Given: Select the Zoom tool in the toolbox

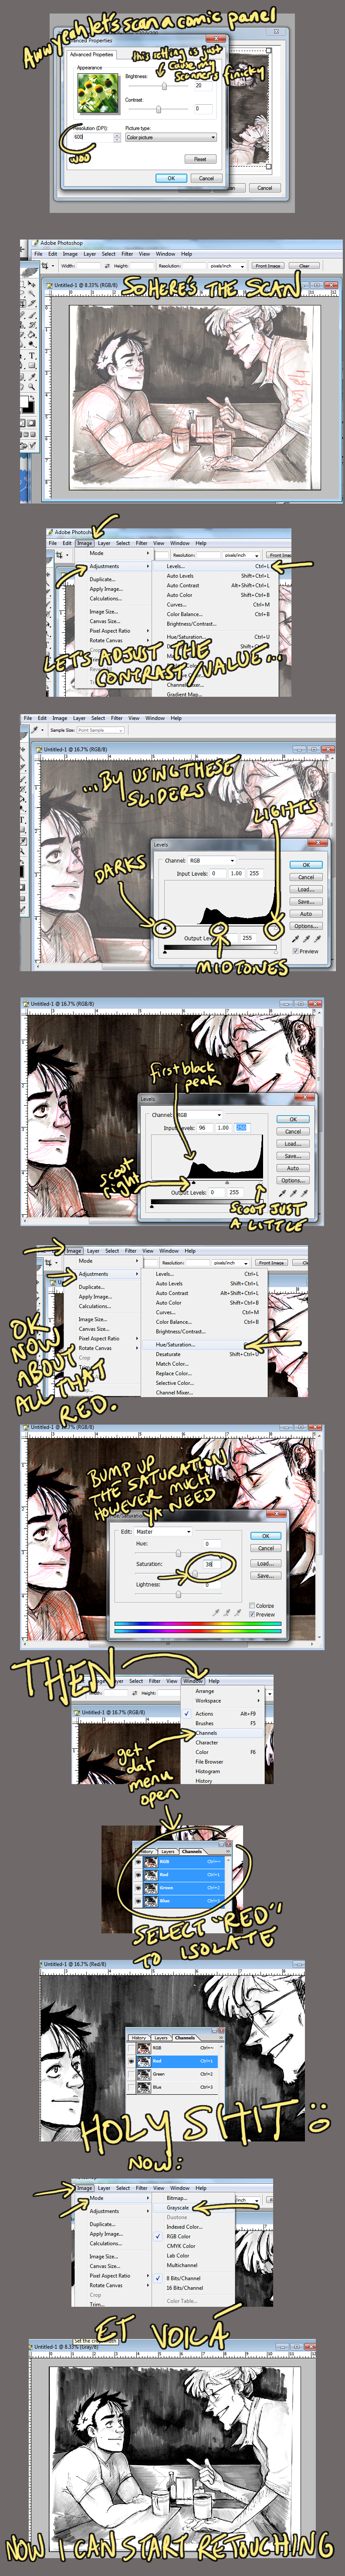Looking at the screenshot, I should tap(32, 386).
